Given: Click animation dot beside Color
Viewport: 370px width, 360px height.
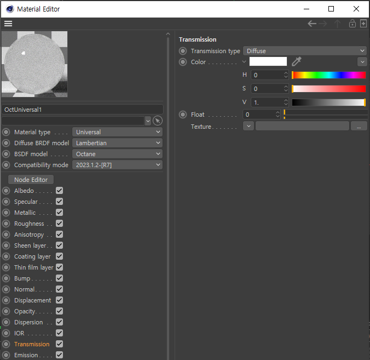Looking at the screenshot, I should [x=183, y=62].
